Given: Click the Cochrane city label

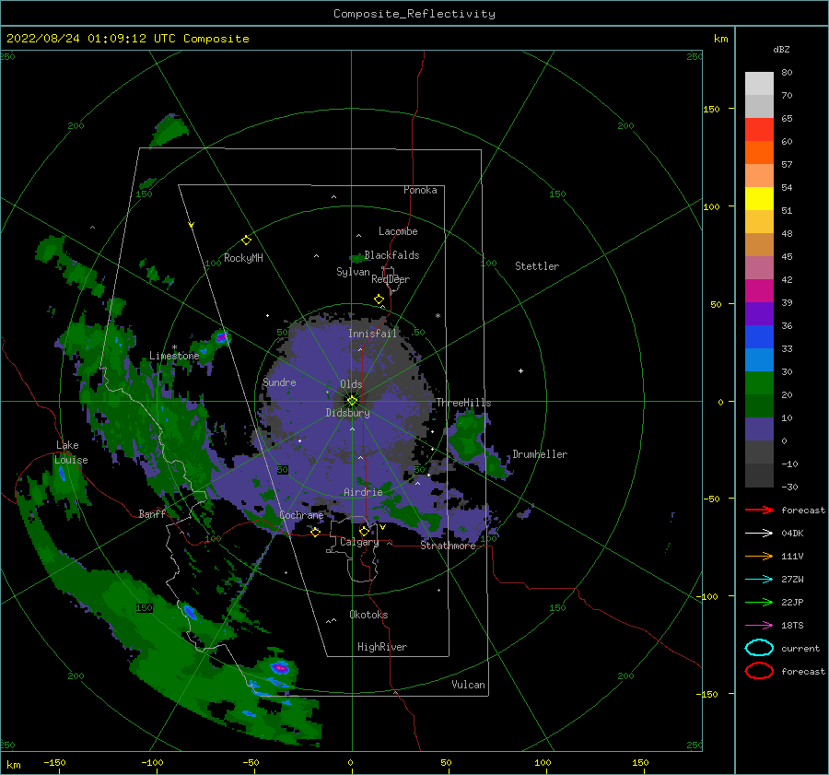Looking at the screenshot, I should click(301, 515).
